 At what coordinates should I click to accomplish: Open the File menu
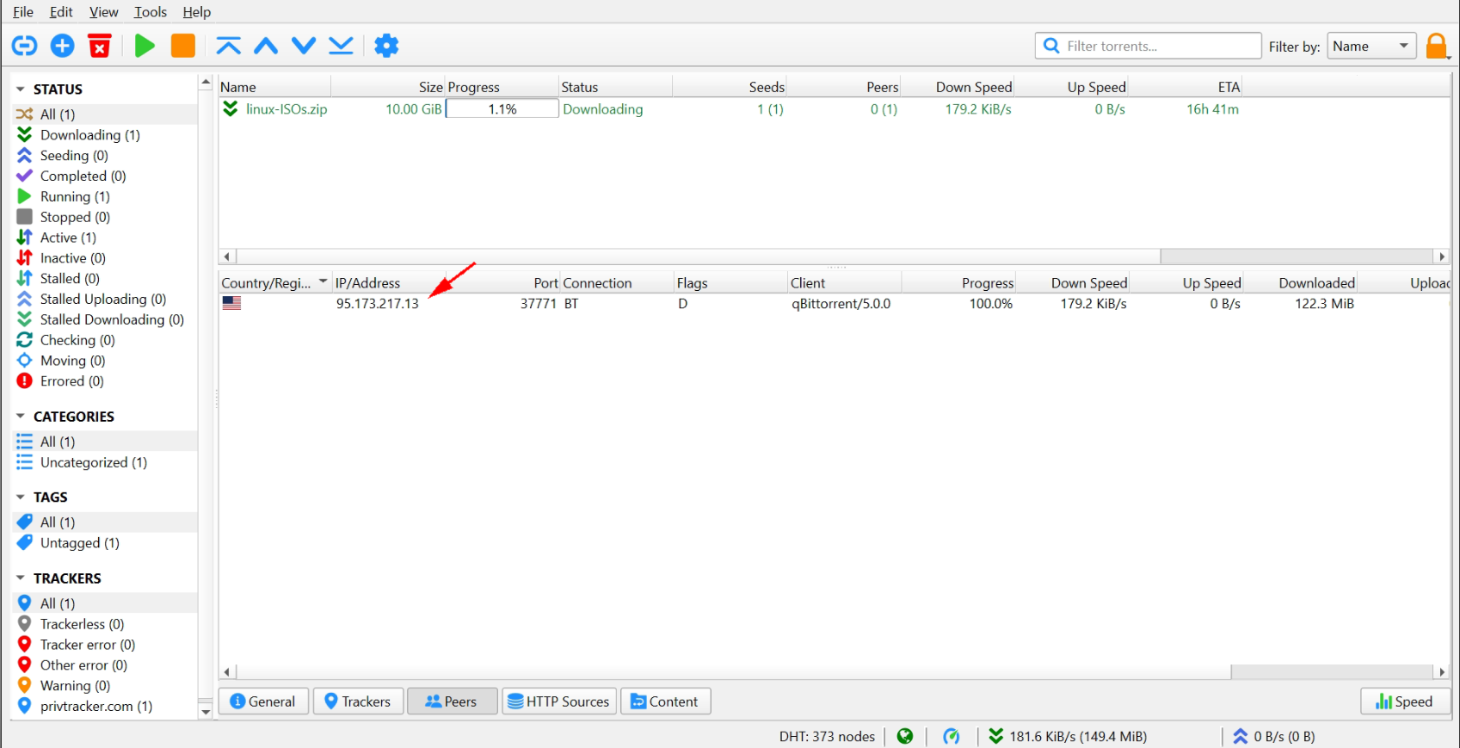coord(23,12)
